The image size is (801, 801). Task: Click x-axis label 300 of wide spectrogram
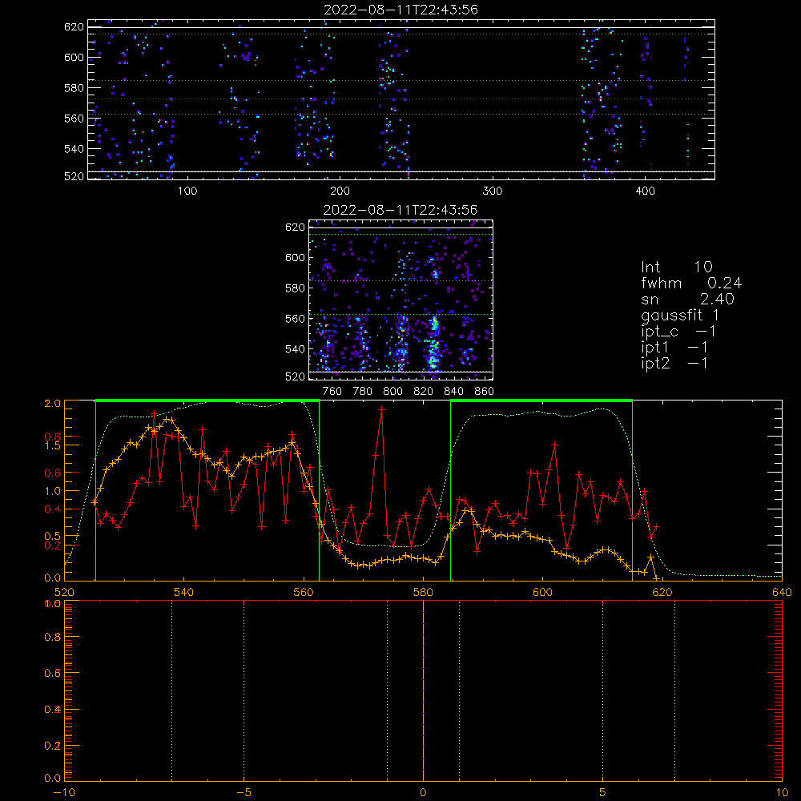[x=493, y=191]
